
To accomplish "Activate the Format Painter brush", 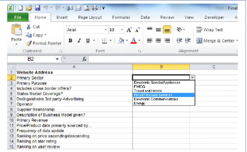I will [29, 43].
